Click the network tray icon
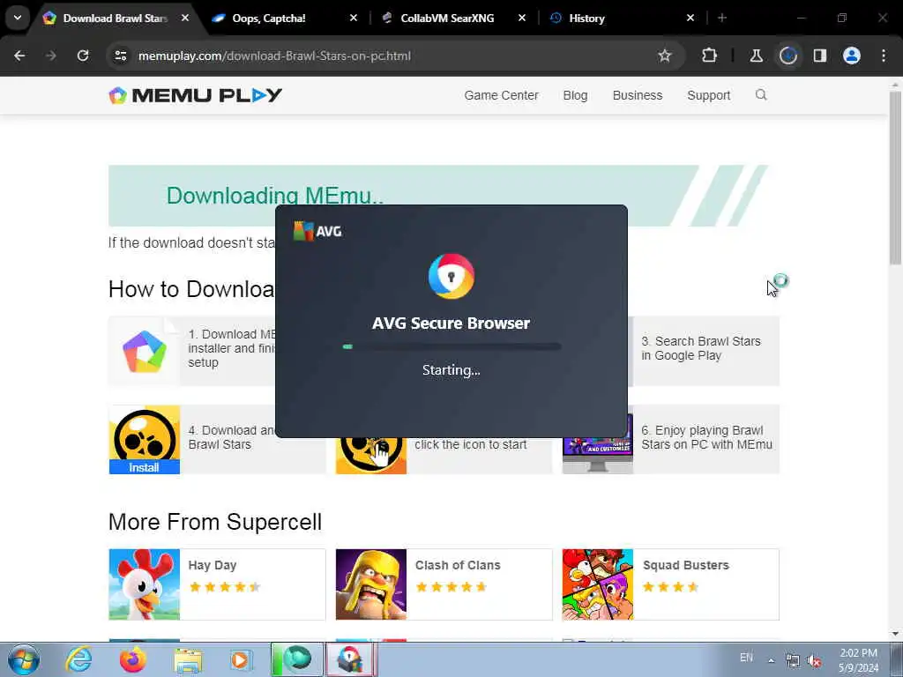This screenshot has height=677, width=903. 793,660
